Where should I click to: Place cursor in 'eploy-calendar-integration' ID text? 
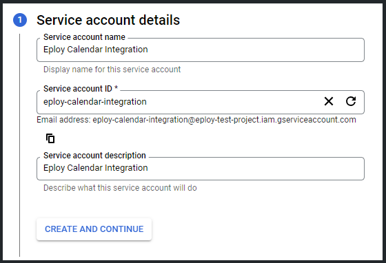(x=95, y=102)
